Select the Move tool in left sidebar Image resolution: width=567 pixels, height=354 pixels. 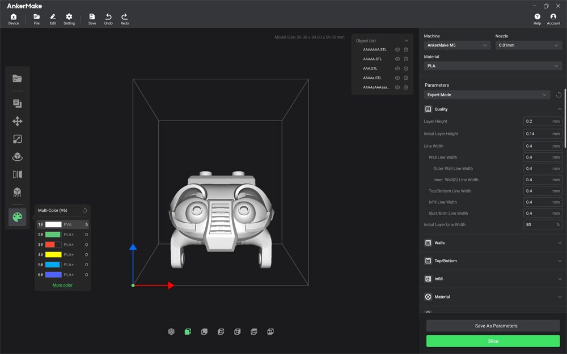pos(17,121)
